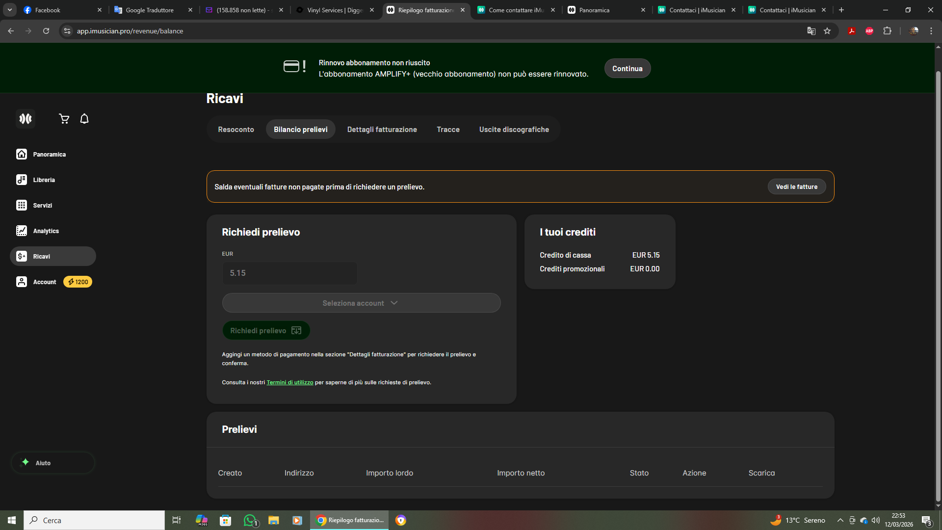Viewport: 942px width, 530px height.
Task: Go to Libreria in sidebar
Action: [44, 180]
